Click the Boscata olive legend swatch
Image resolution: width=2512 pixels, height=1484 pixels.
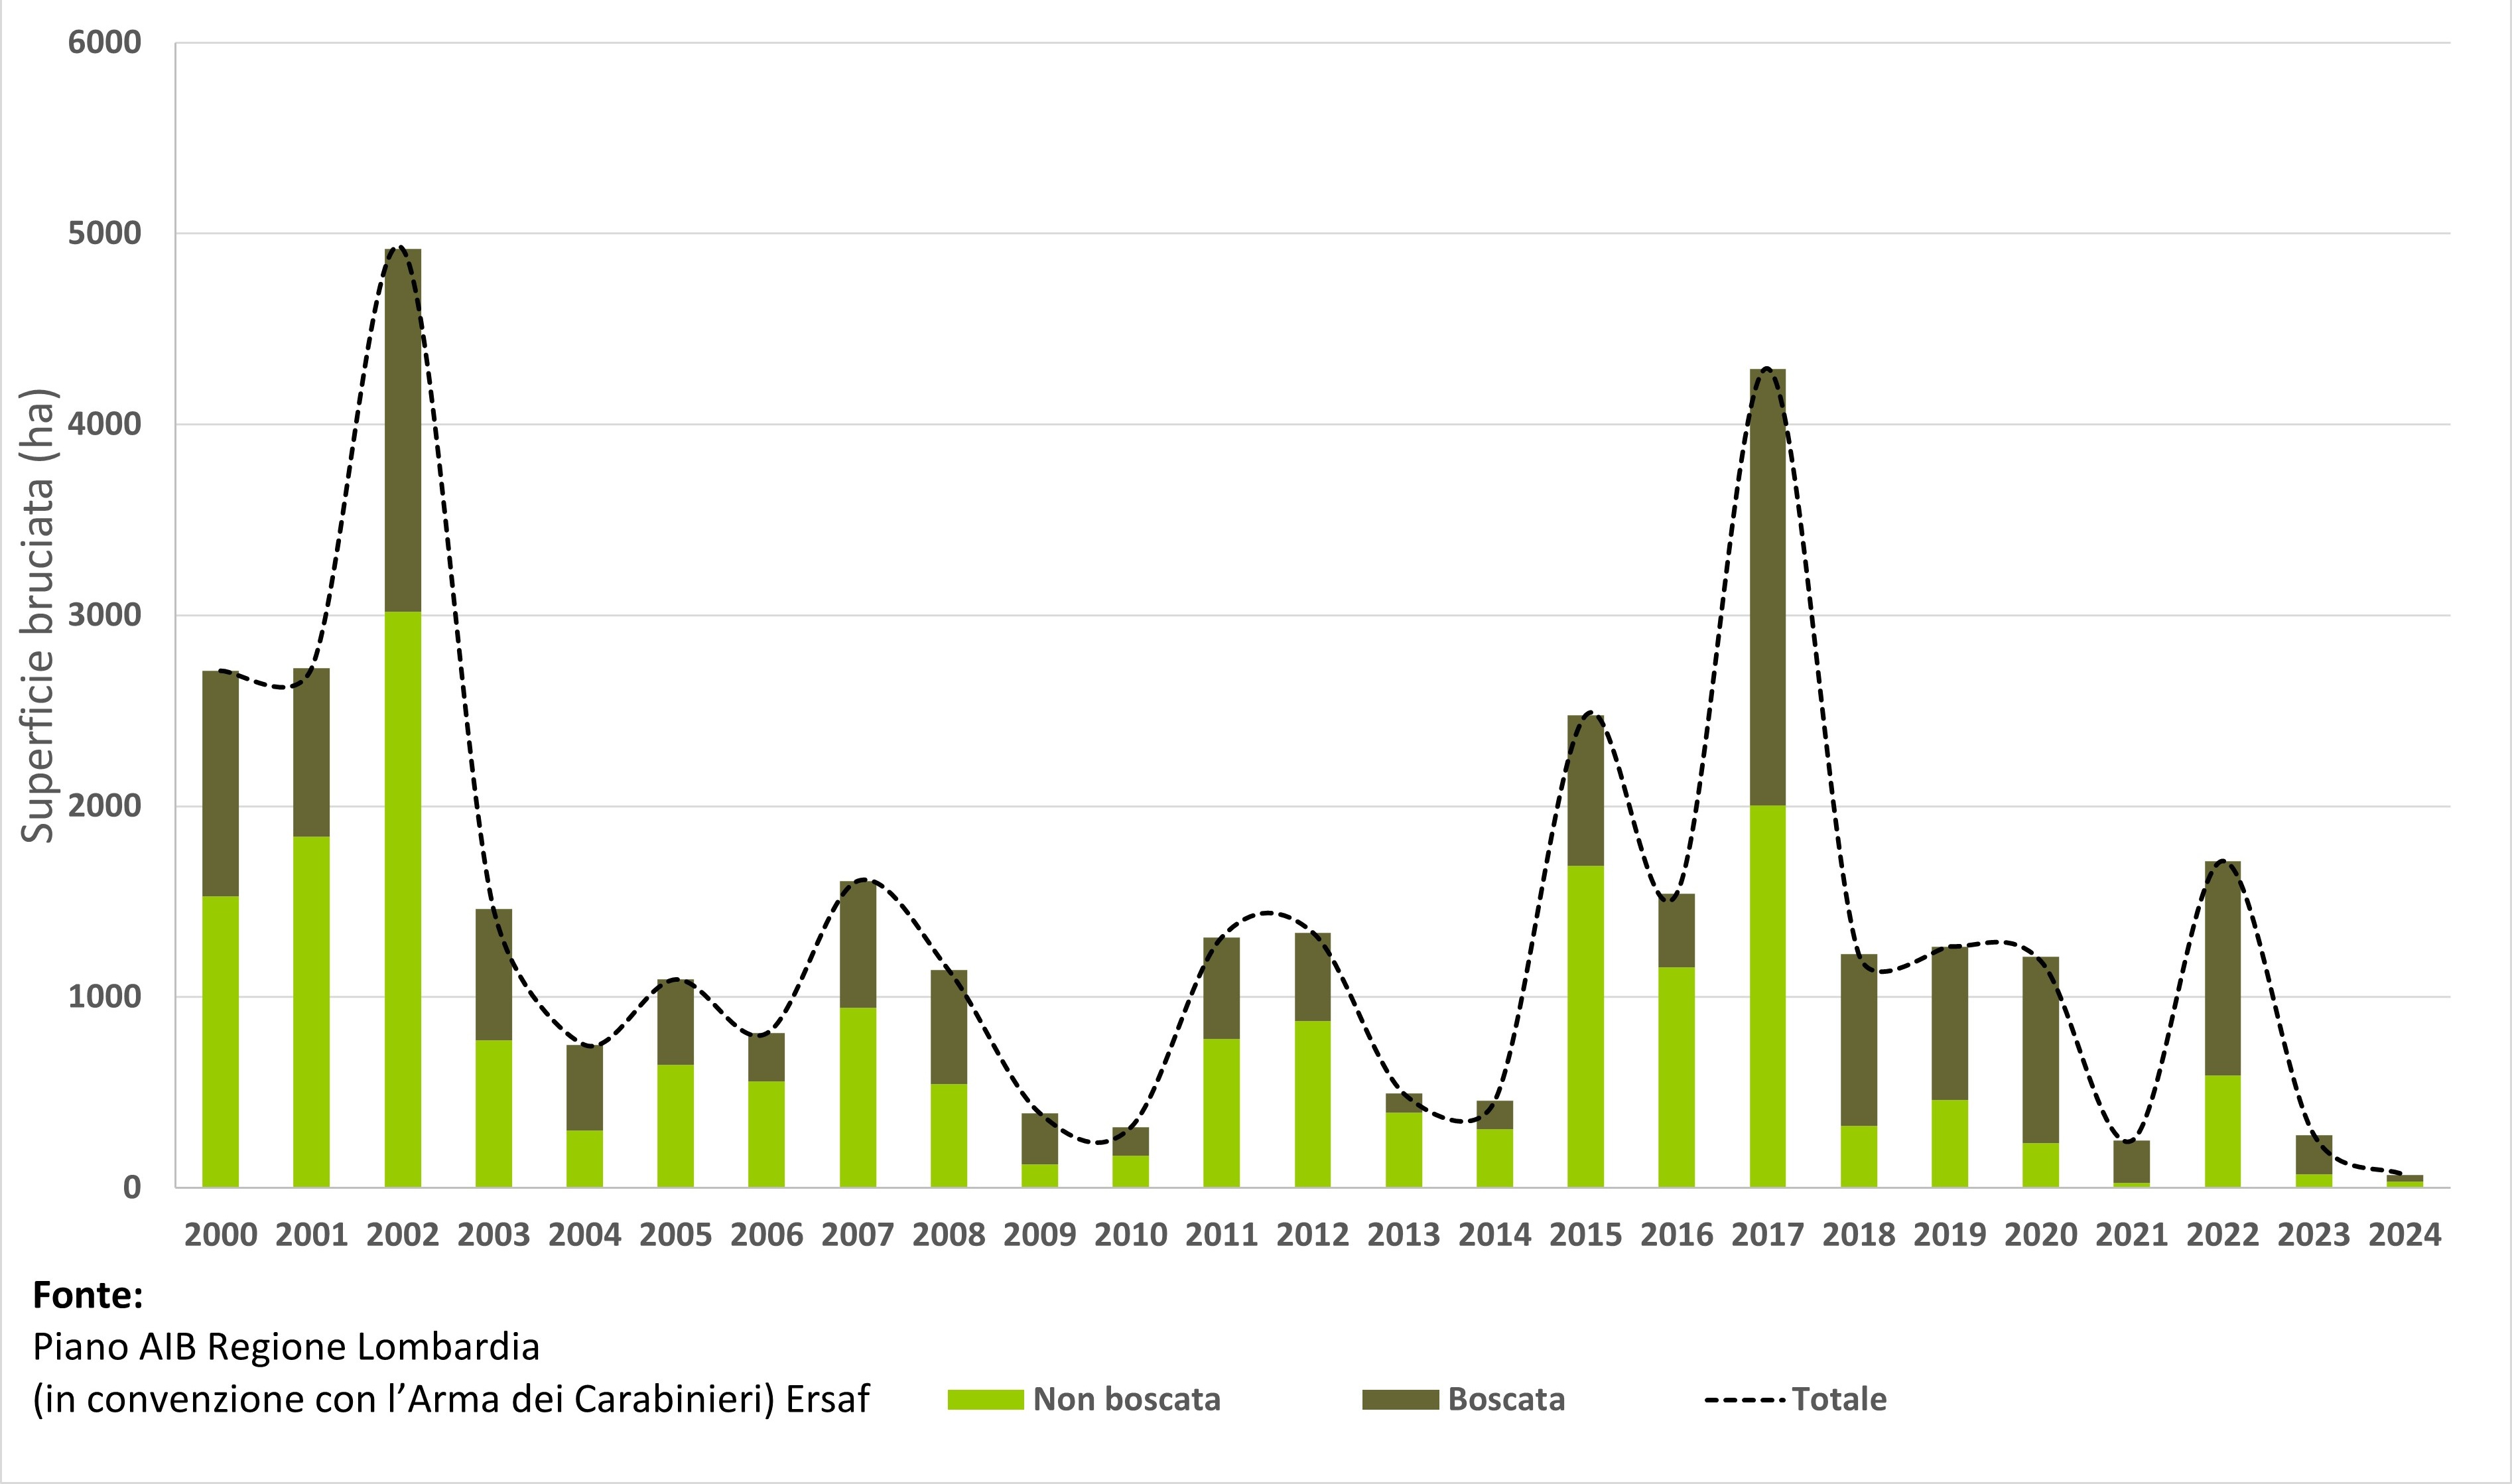(x=1400, y=1399)
